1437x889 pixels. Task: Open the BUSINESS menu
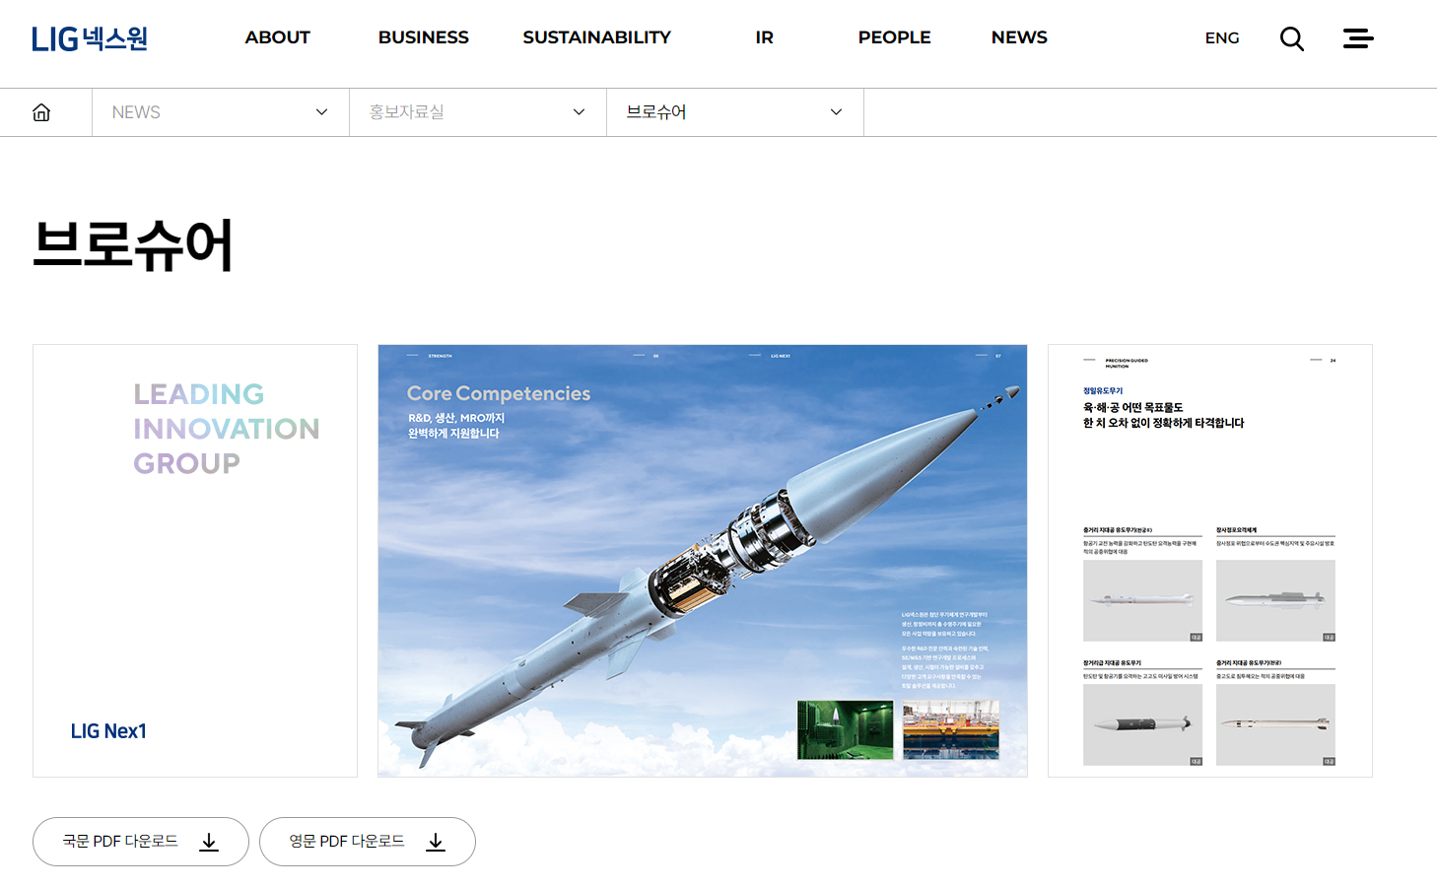[423, 37]
